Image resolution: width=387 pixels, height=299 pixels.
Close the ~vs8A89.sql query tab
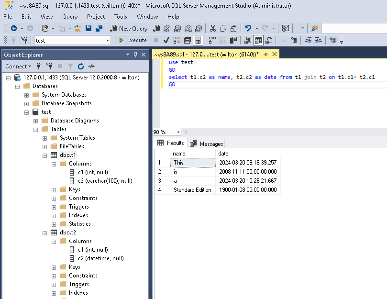pos(275,54)
